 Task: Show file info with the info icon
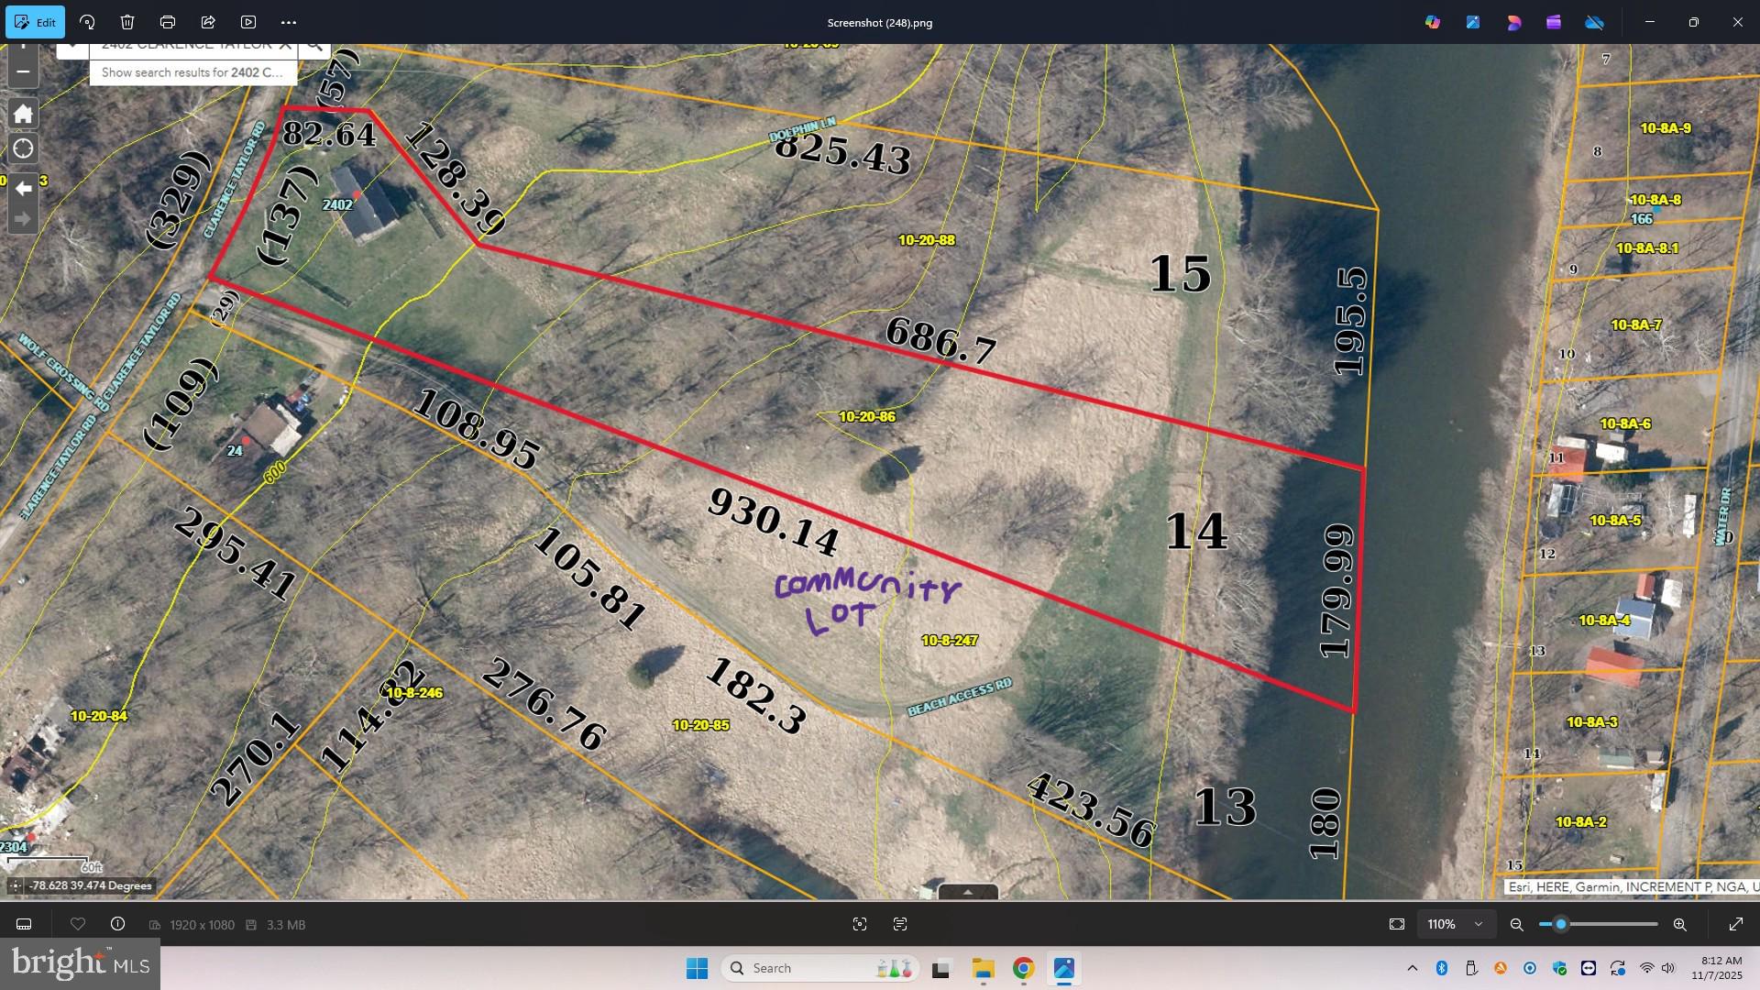coord(117,924)
